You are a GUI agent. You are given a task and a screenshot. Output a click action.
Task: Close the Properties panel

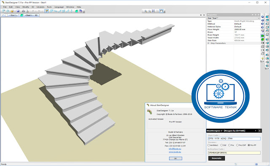coord(259,15)
